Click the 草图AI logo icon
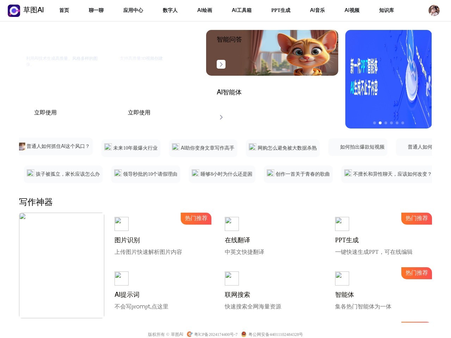 (x=14, y=11)
